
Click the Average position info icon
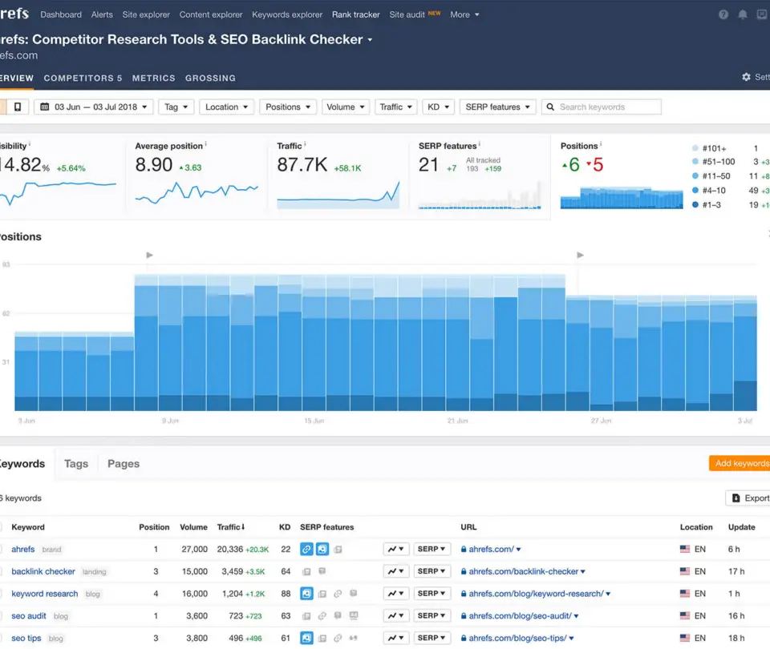[206, 143]
